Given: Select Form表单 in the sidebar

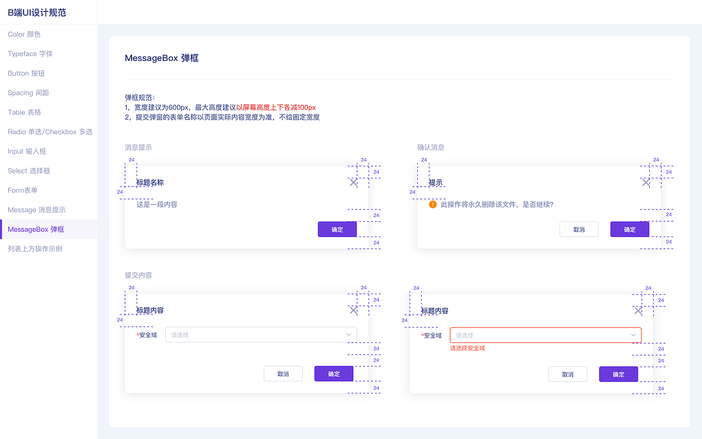Looking at the screenshot, I should click(49, 190).
